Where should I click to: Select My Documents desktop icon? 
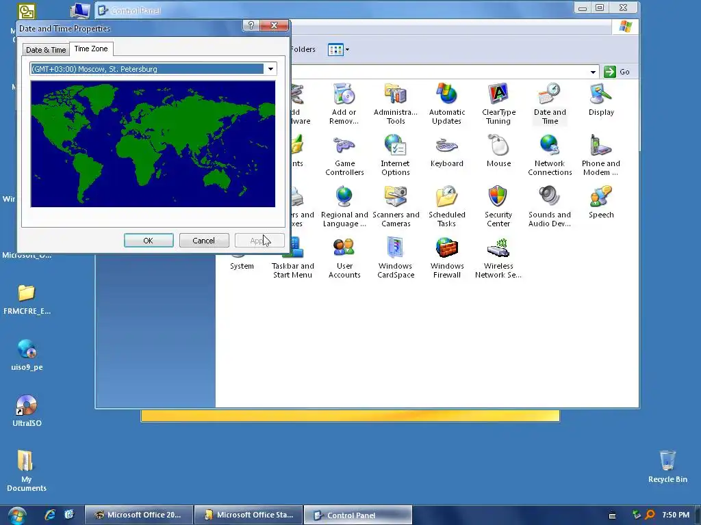click(x=27, y=471)
